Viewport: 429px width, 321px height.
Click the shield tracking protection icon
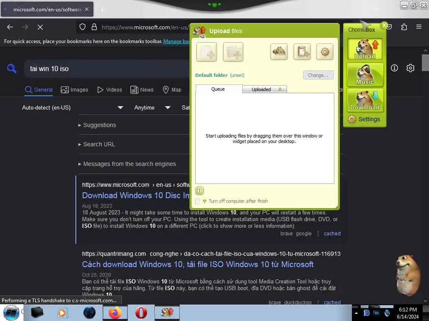(83, 27)
